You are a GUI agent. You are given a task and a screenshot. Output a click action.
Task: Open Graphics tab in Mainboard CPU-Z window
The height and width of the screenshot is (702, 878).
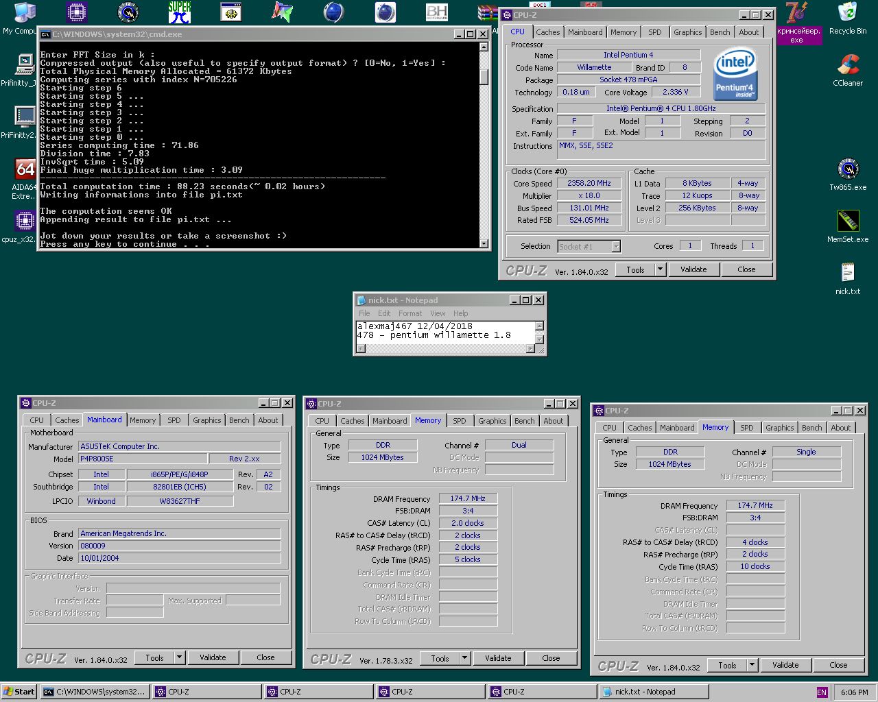207,420
